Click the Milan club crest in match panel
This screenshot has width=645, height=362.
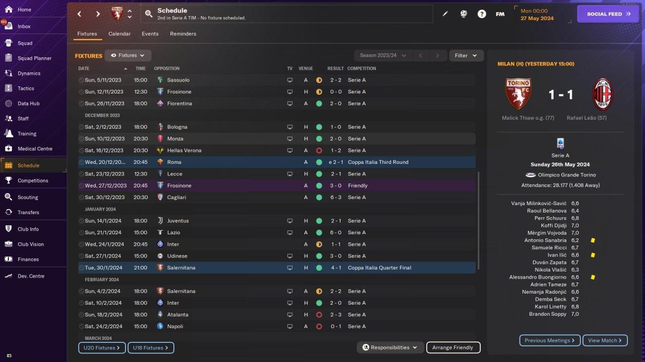pyautogui.click(x=602, y=95)
